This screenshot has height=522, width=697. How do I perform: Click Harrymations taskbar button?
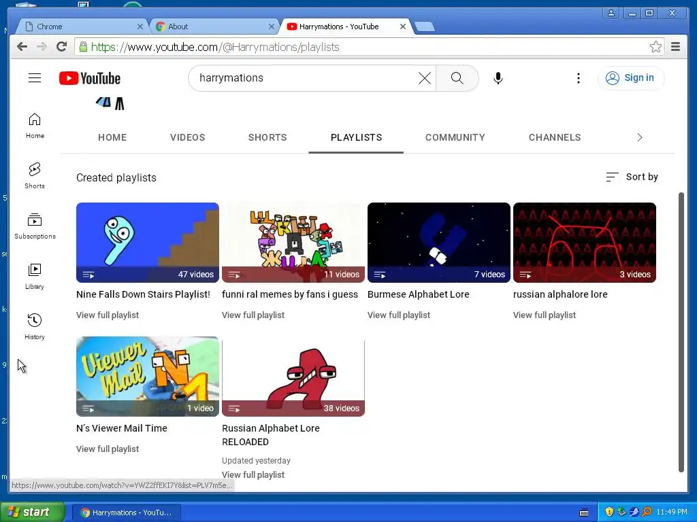[x=126, y=512]
